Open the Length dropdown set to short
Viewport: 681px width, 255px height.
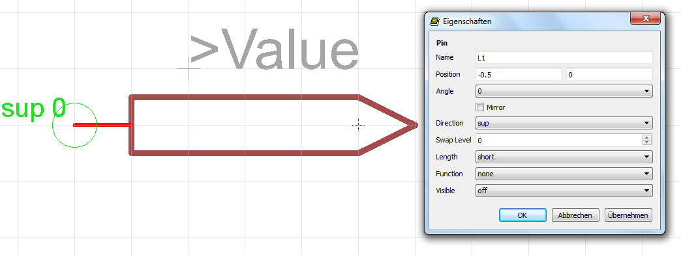point(564,157)
